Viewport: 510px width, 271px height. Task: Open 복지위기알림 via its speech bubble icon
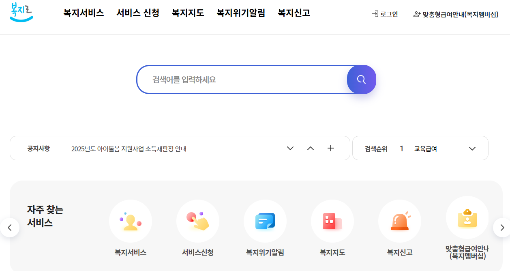[265, 221]
